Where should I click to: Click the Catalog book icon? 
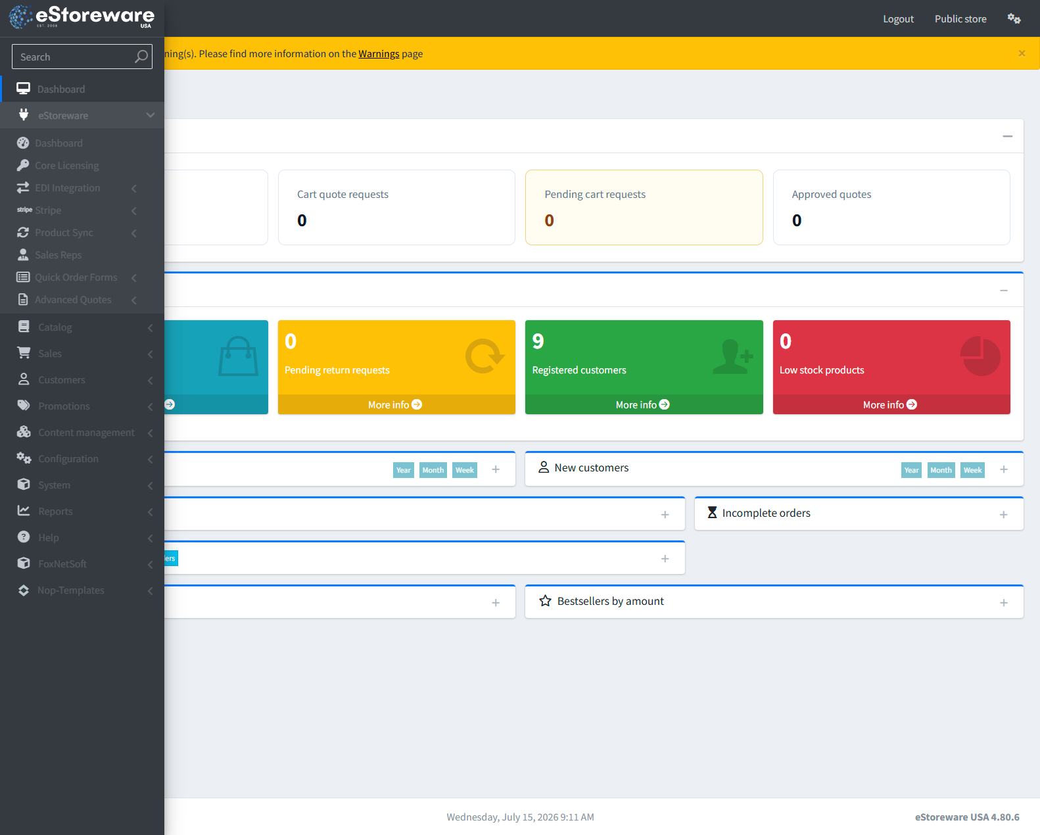[24, 327]
